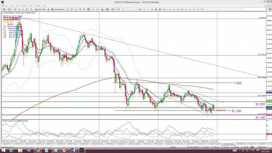Zoom in on the chart

(x=80, y=9)
